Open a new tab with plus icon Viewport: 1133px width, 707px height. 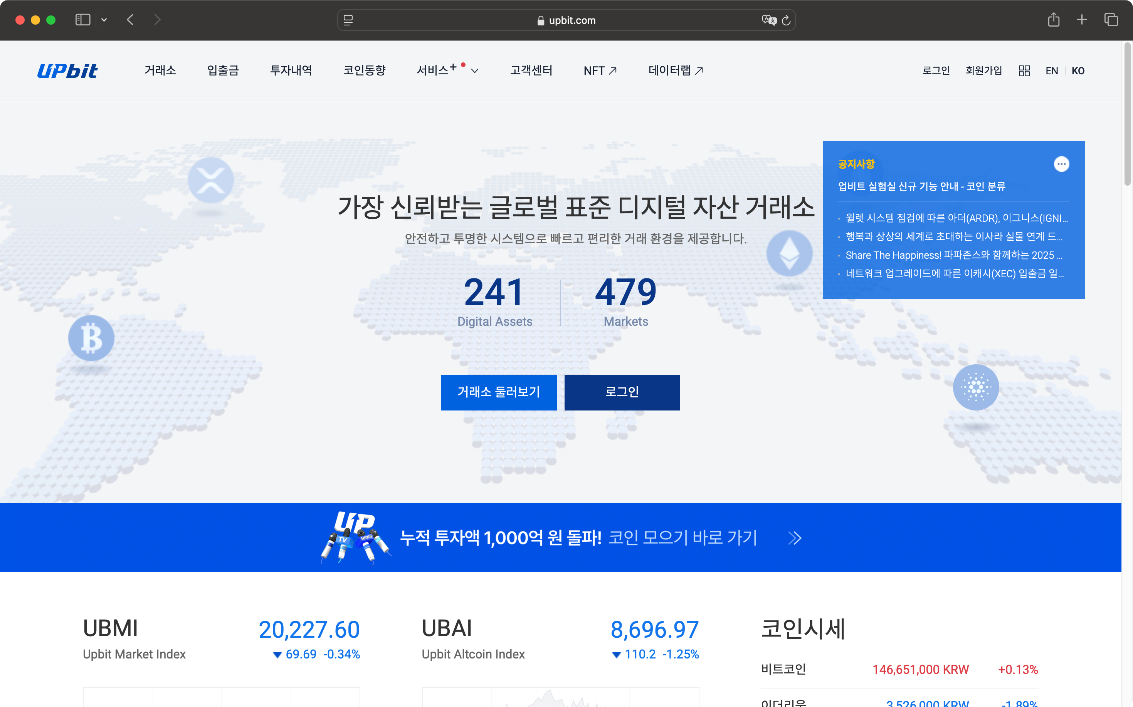1081,20
